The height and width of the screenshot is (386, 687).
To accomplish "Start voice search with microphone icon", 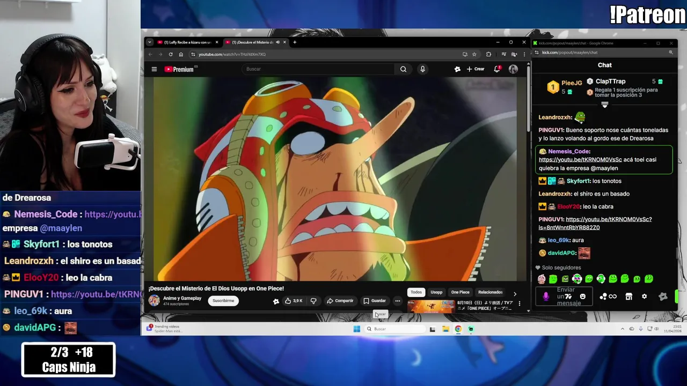I will [422, 69].
